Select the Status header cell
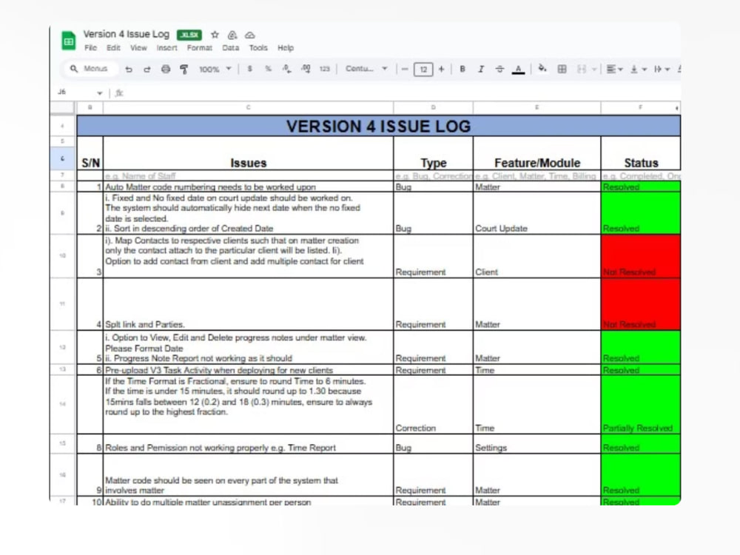This screenshot has height=555, width=740. [641, 154]
